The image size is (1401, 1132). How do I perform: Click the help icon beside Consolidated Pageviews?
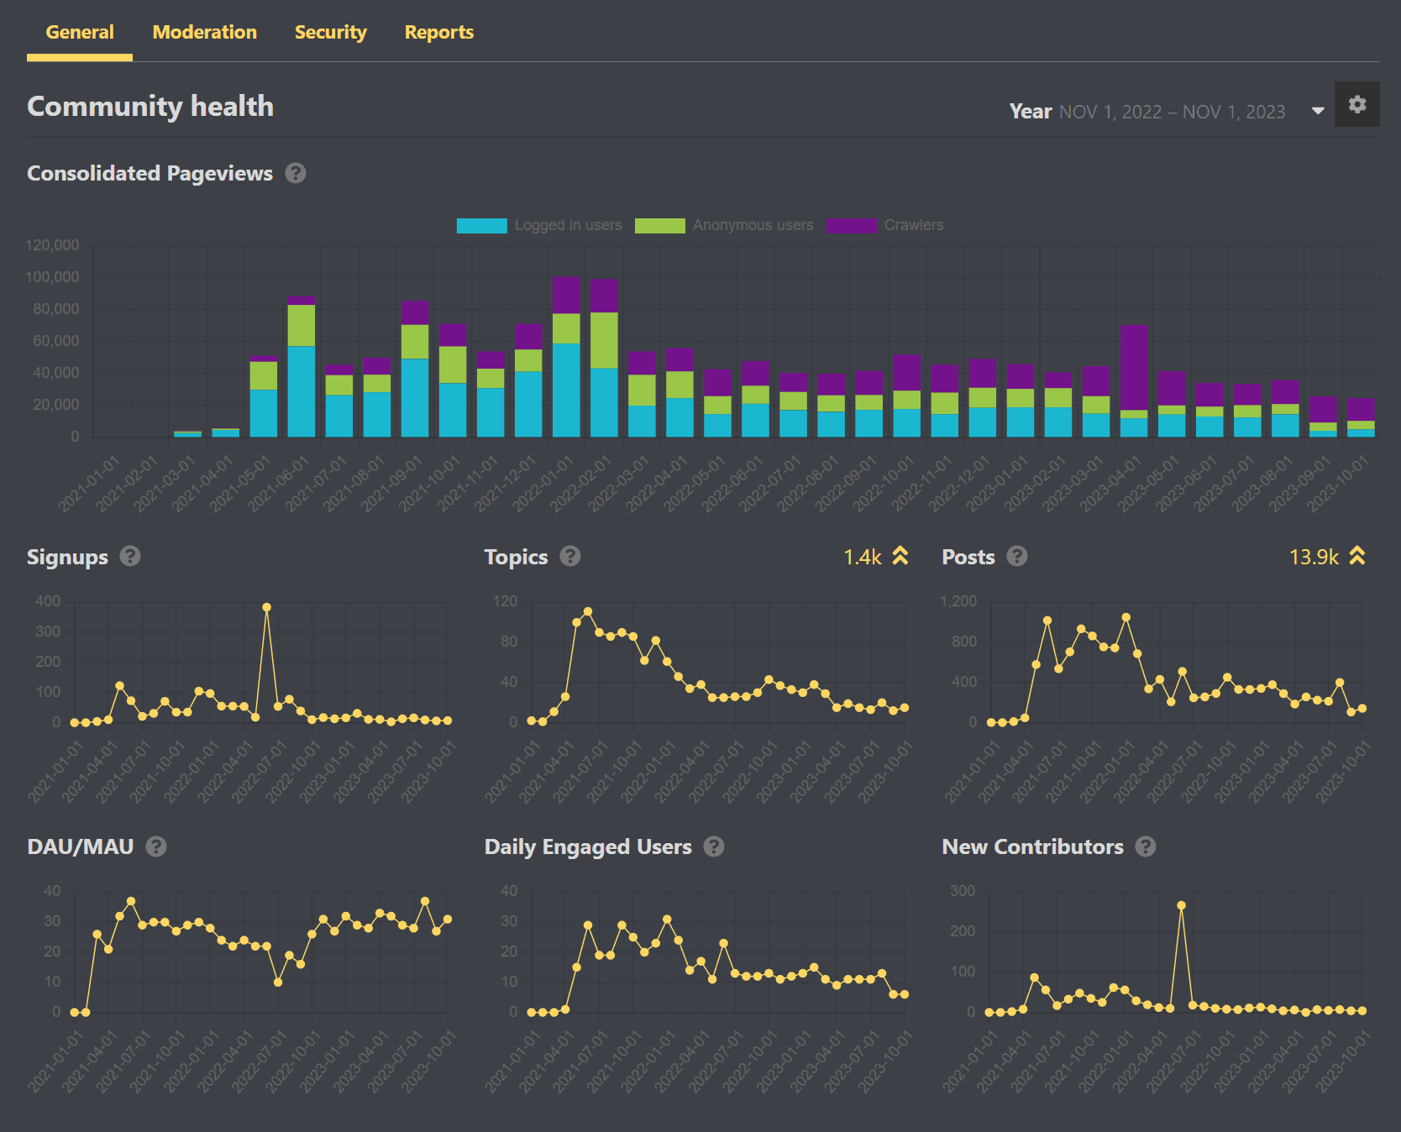coord(296,173)
